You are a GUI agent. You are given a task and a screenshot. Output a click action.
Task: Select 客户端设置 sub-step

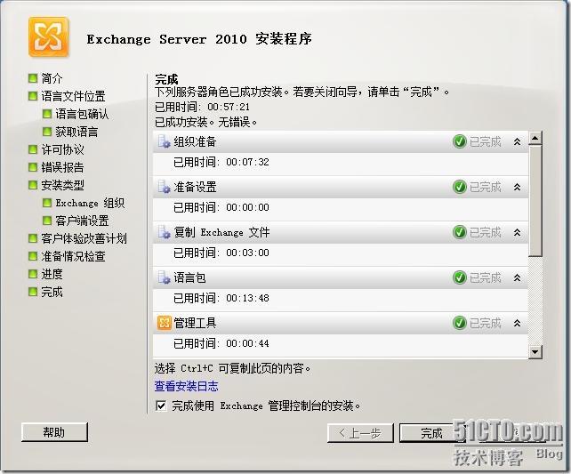82,221
